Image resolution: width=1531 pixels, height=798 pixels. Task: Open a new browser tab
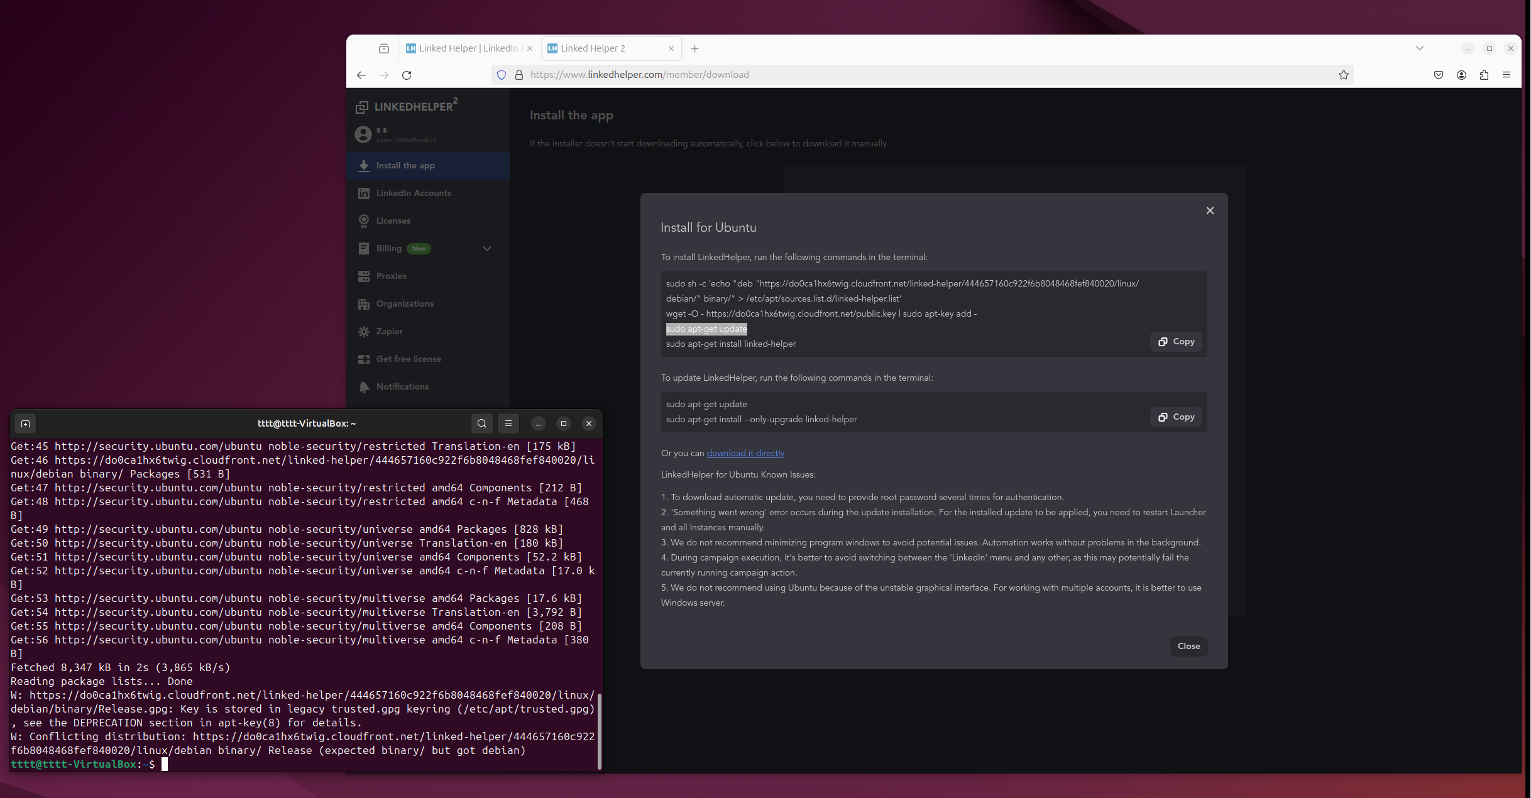pyautogui.click(x=695, y=48)
